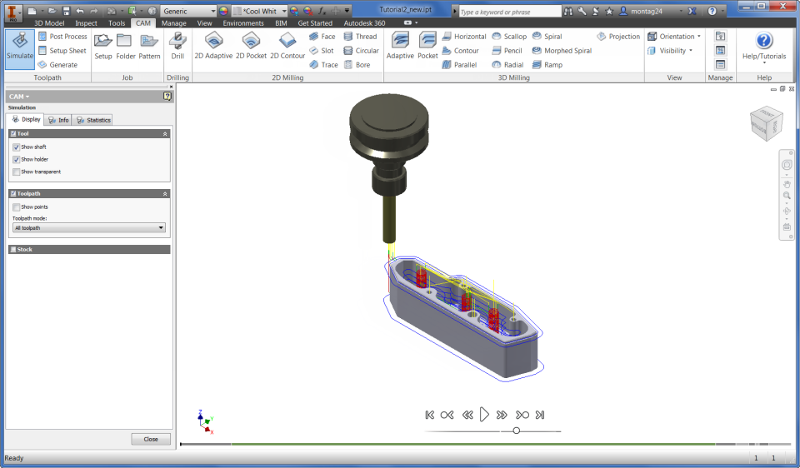Image resolution: width=800 pixels, height=468 pixels.
Task: Toggle the Show points checkbox
Action: (17, 207)
